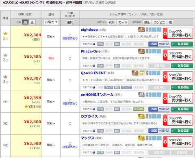
Task: Filter shops by 他 payment methods
Action: click(x=171, y=22)
